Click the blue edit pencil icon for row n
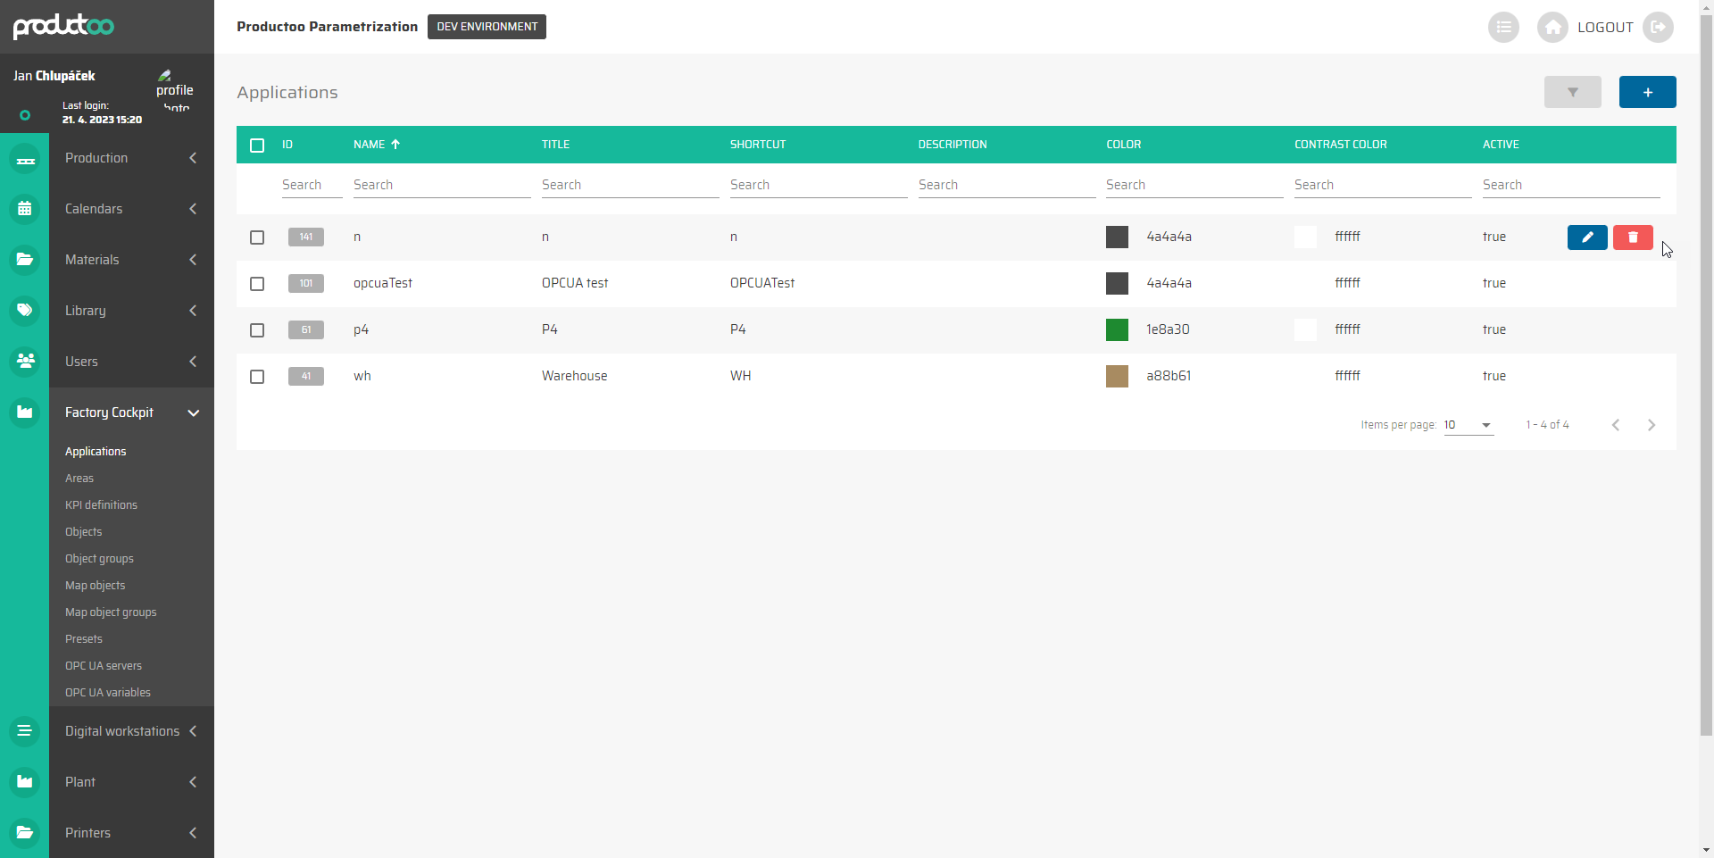The height and width of the screenshot is (858, 1714). [1586, 237]
